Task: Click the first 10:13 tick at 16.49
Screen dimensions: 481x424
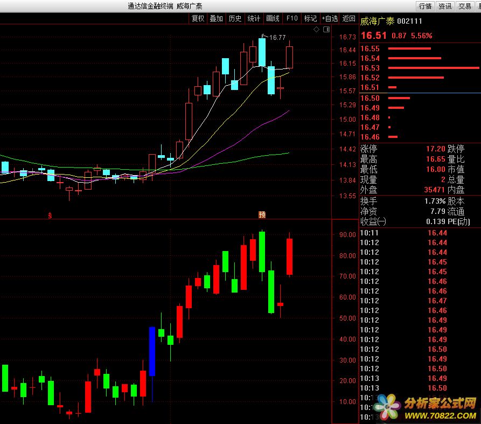Action: pos(420,378)
